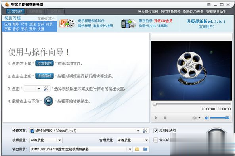Click the 照片 FAQ link
This screenshot has height=156, width=235.
click(32, 29)
